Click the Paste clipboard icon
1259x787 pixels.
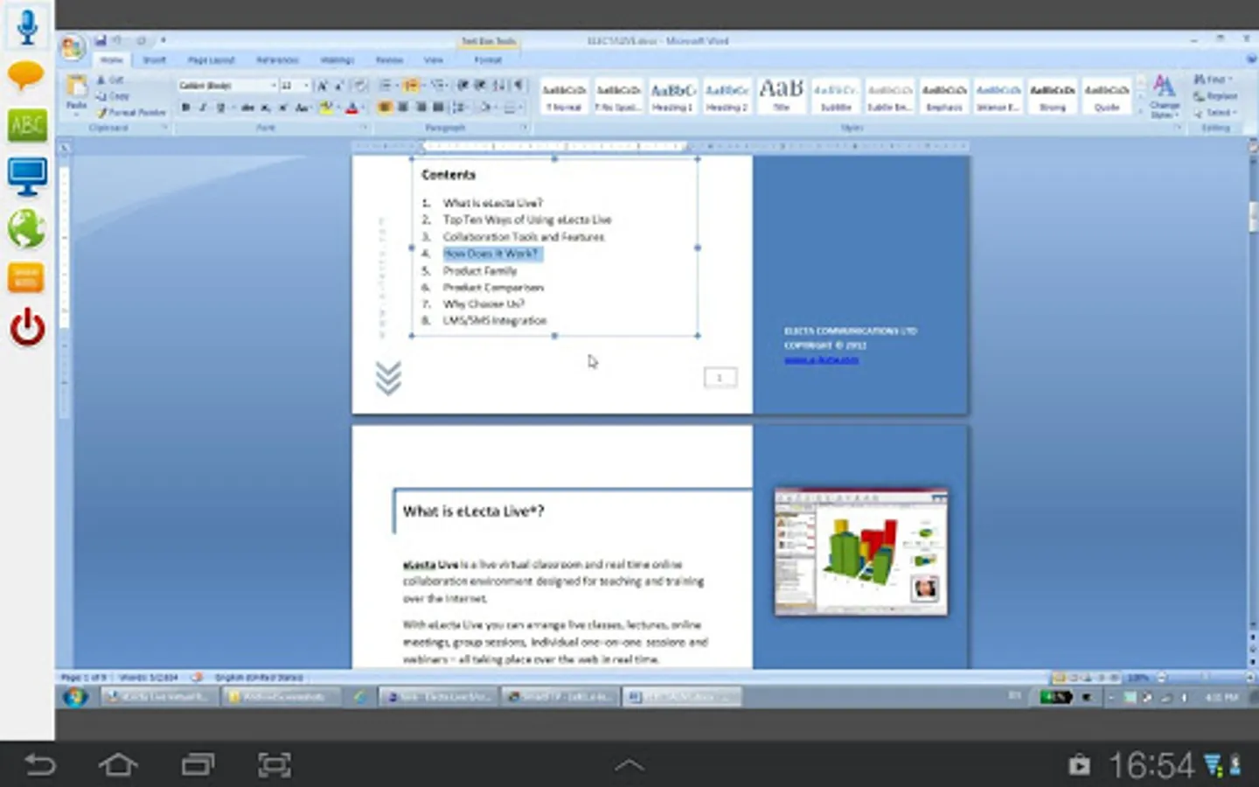[x=77, y=87]
